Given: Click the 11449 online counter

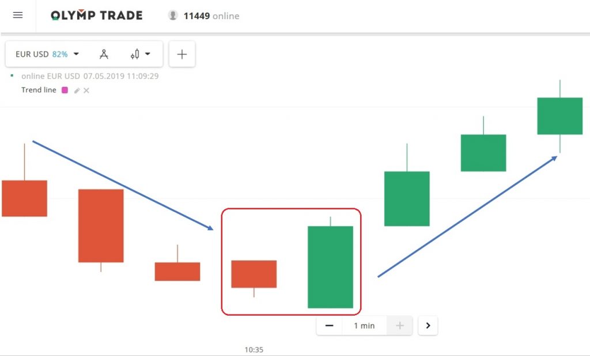Looking at the screenshot, I should (211, 16).
